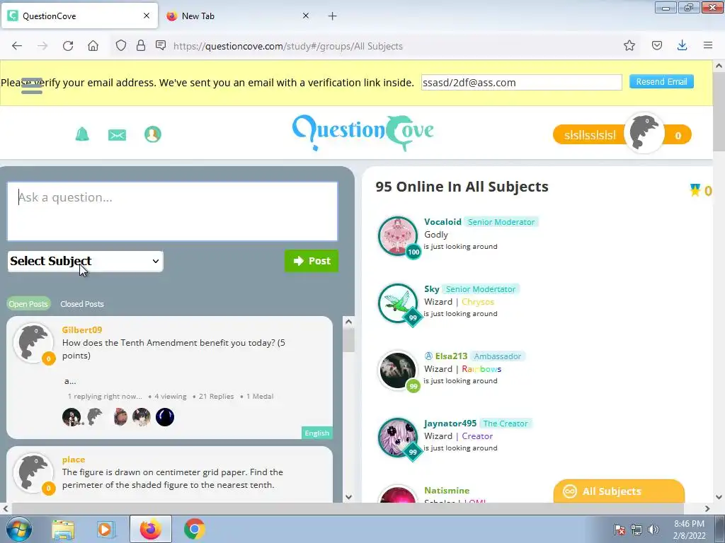
Task: Open the Jaynator495 username link
Action: click(450, 424)
